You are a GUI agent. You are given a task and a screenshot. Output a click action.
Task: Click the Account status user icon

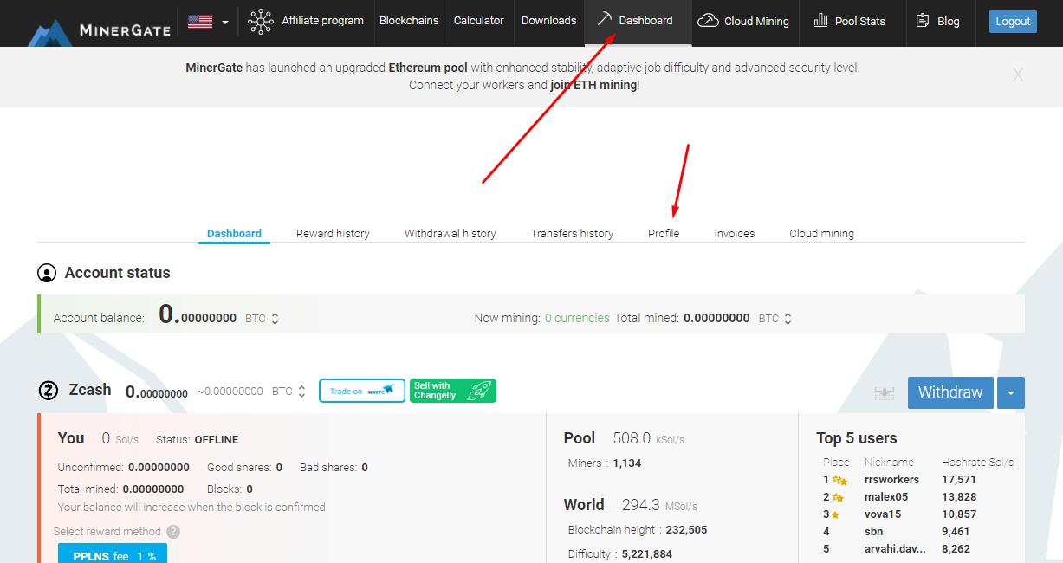coord(47,273)
